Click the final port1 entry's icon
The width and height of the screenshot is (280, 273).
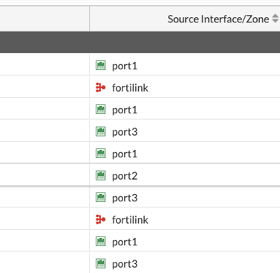coord(101,242)
